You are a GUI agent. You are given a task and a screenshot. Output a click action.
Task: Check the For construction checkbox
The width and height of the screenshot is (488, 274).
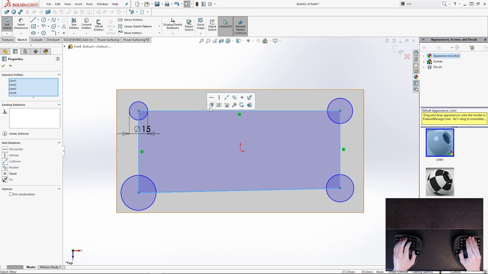tap(11, 194)
